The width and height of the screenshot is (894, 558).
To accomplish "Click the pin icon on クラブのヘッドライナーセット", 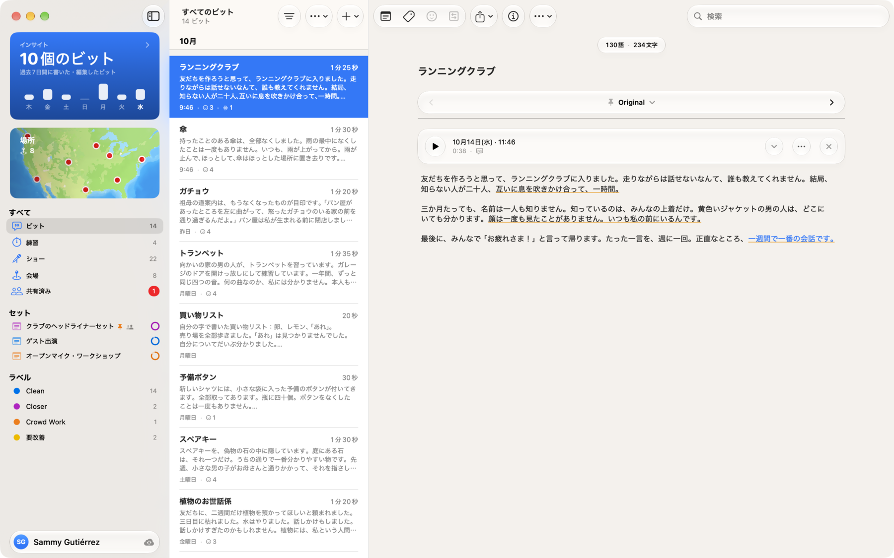I will tap(120, 327).
